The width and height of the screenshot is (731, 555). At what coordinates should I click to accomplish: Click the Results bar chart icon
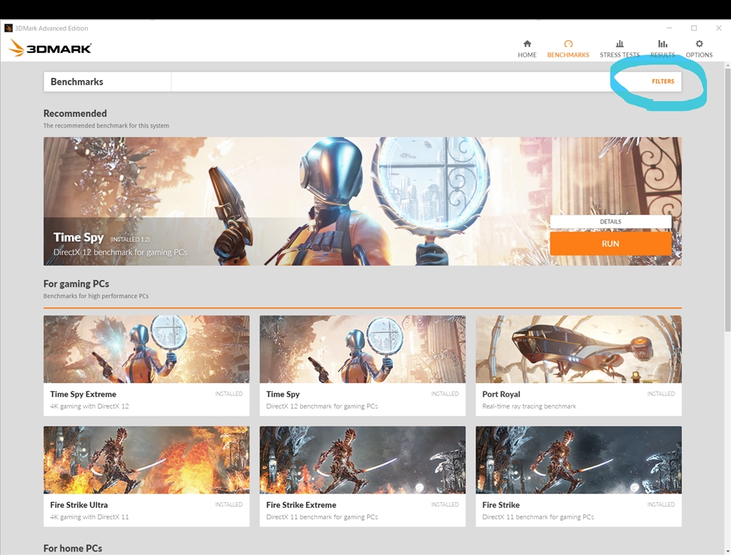pyautogui.click(x=662, y=44)
